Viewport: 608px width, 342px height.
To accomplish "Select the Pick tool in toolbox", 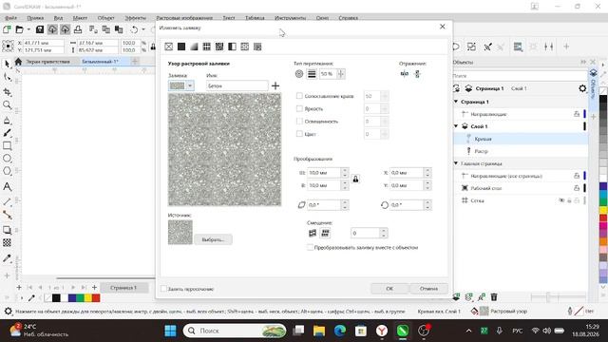I will click(x=7, y=64).
